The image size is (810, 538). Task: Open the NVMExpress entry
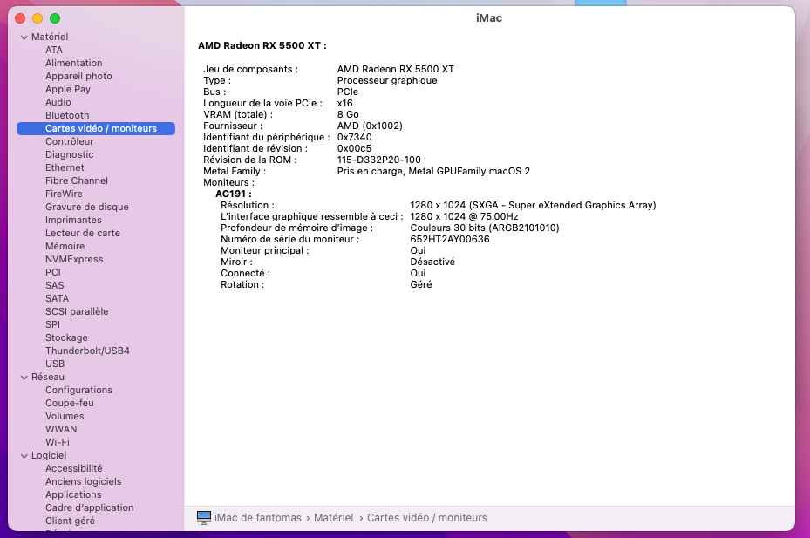coord(74,260)
